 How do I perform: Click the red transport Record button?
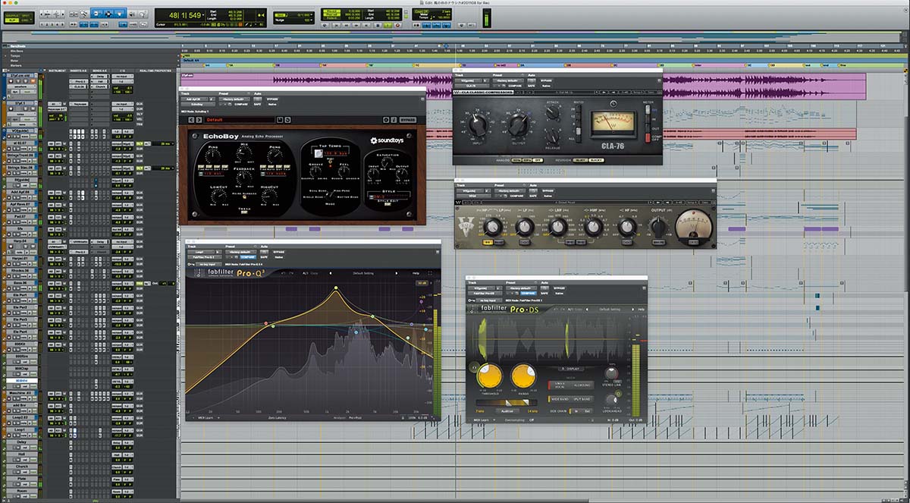coord(397,25)
